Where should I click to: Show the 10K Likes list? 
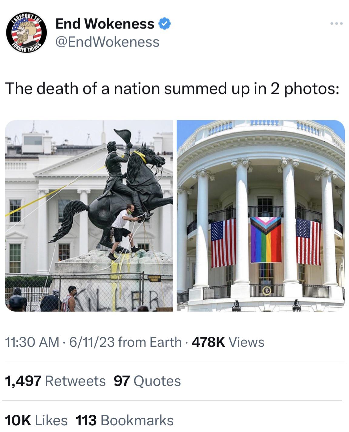36,420
